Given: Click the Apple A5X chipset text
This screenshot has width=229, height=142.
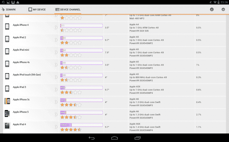Looking at the screenshot, I should click(135, 86).
